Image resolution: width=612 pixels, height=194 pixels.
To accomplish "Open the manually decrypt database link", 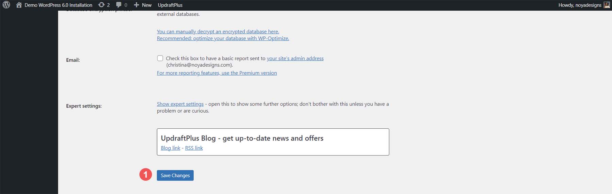I will pyautogui.click(x=218, y=32).
